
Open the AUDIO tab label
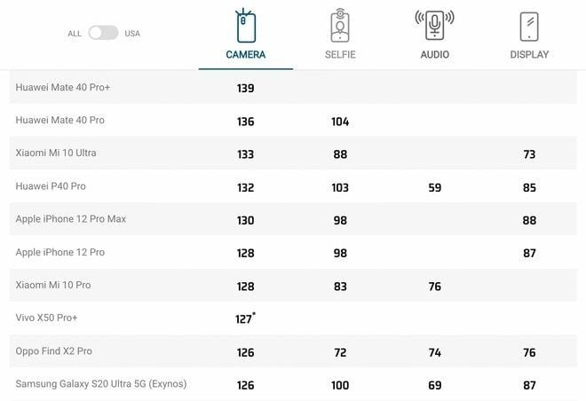434,55
